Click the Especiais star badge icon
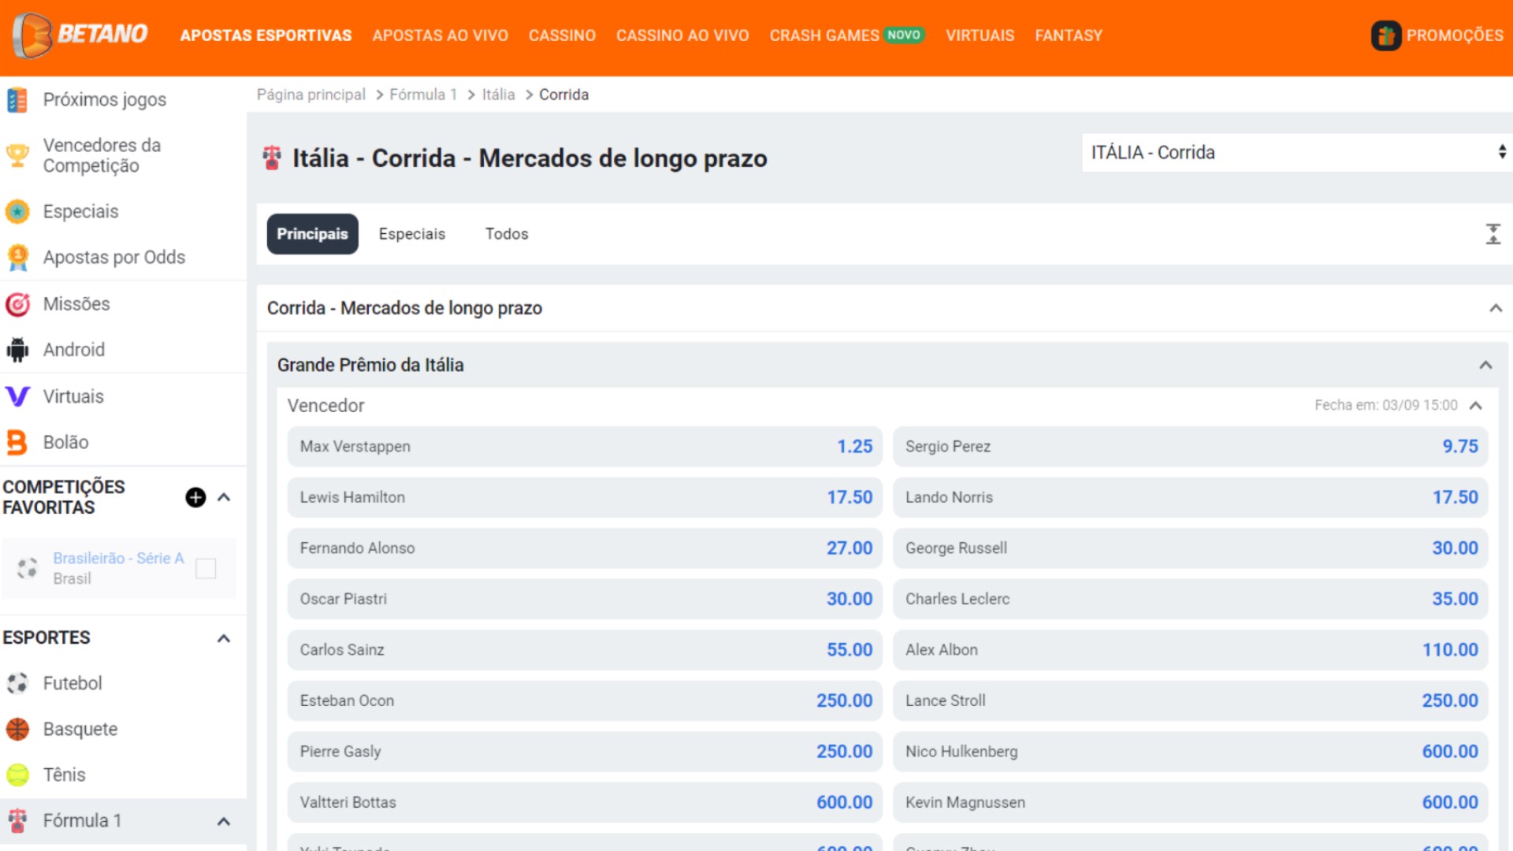1513x851 pixels. tap(17, 211)
